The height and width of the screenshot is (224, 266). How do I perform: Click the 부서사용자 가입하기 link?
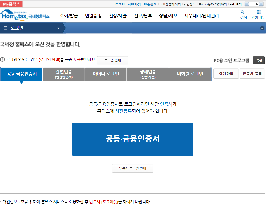coord(212,4)
